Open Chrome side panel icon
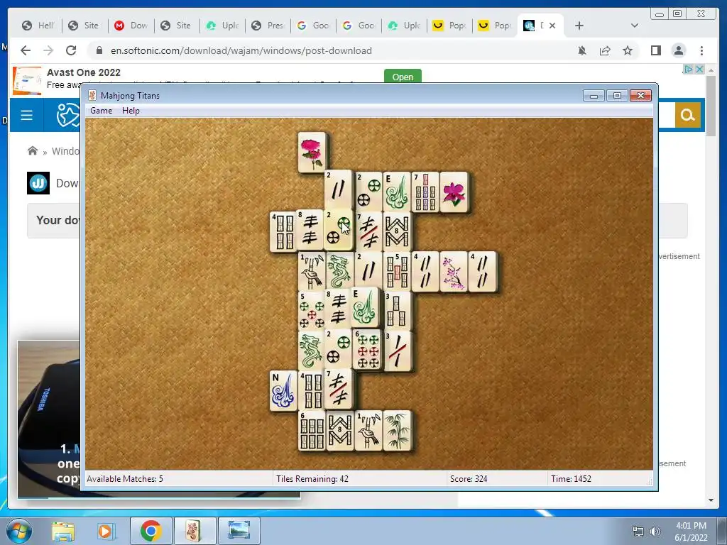Image resolution: width=727 pixels, height=545 pixels. click(655, 50)
